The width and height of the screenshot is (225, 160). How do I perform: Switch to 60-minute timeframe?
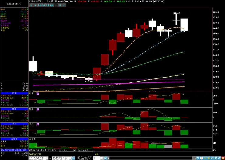(52, 5)
